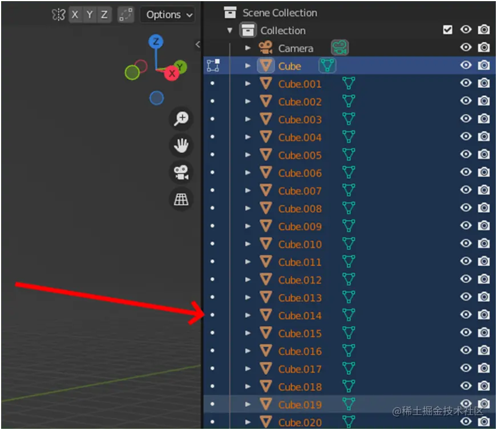Collapse the Collection tree
The height and width of the screenshot is (430, 497).
click(x=230, y=30)
